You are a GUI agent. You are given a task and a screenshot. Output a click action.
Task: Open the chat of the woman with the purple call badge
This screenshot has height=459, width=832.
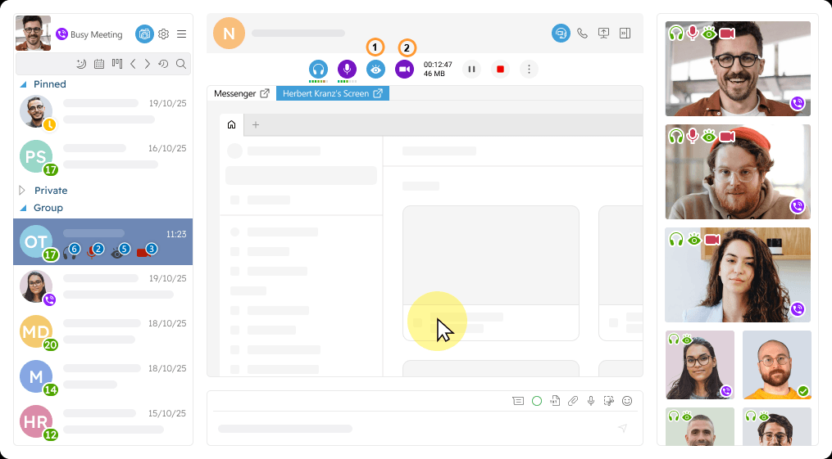tap(103, 287)
